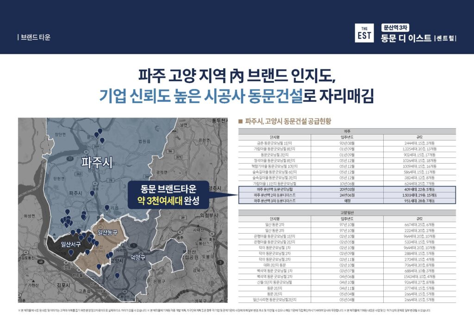The width and height of the screenshot is (474, 327).
Task: Click the map pin south of 고양시 label
Action: point(117,276)
